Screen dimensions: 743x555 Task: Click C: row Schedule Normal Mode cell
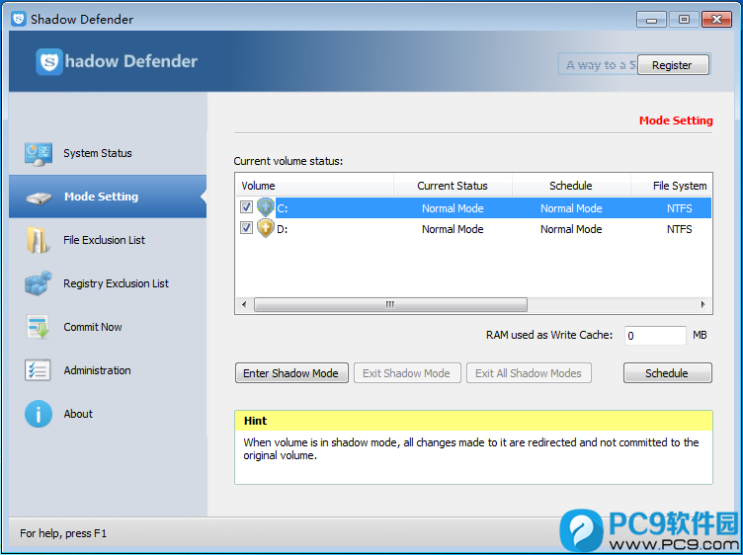(x=571, y=208)
